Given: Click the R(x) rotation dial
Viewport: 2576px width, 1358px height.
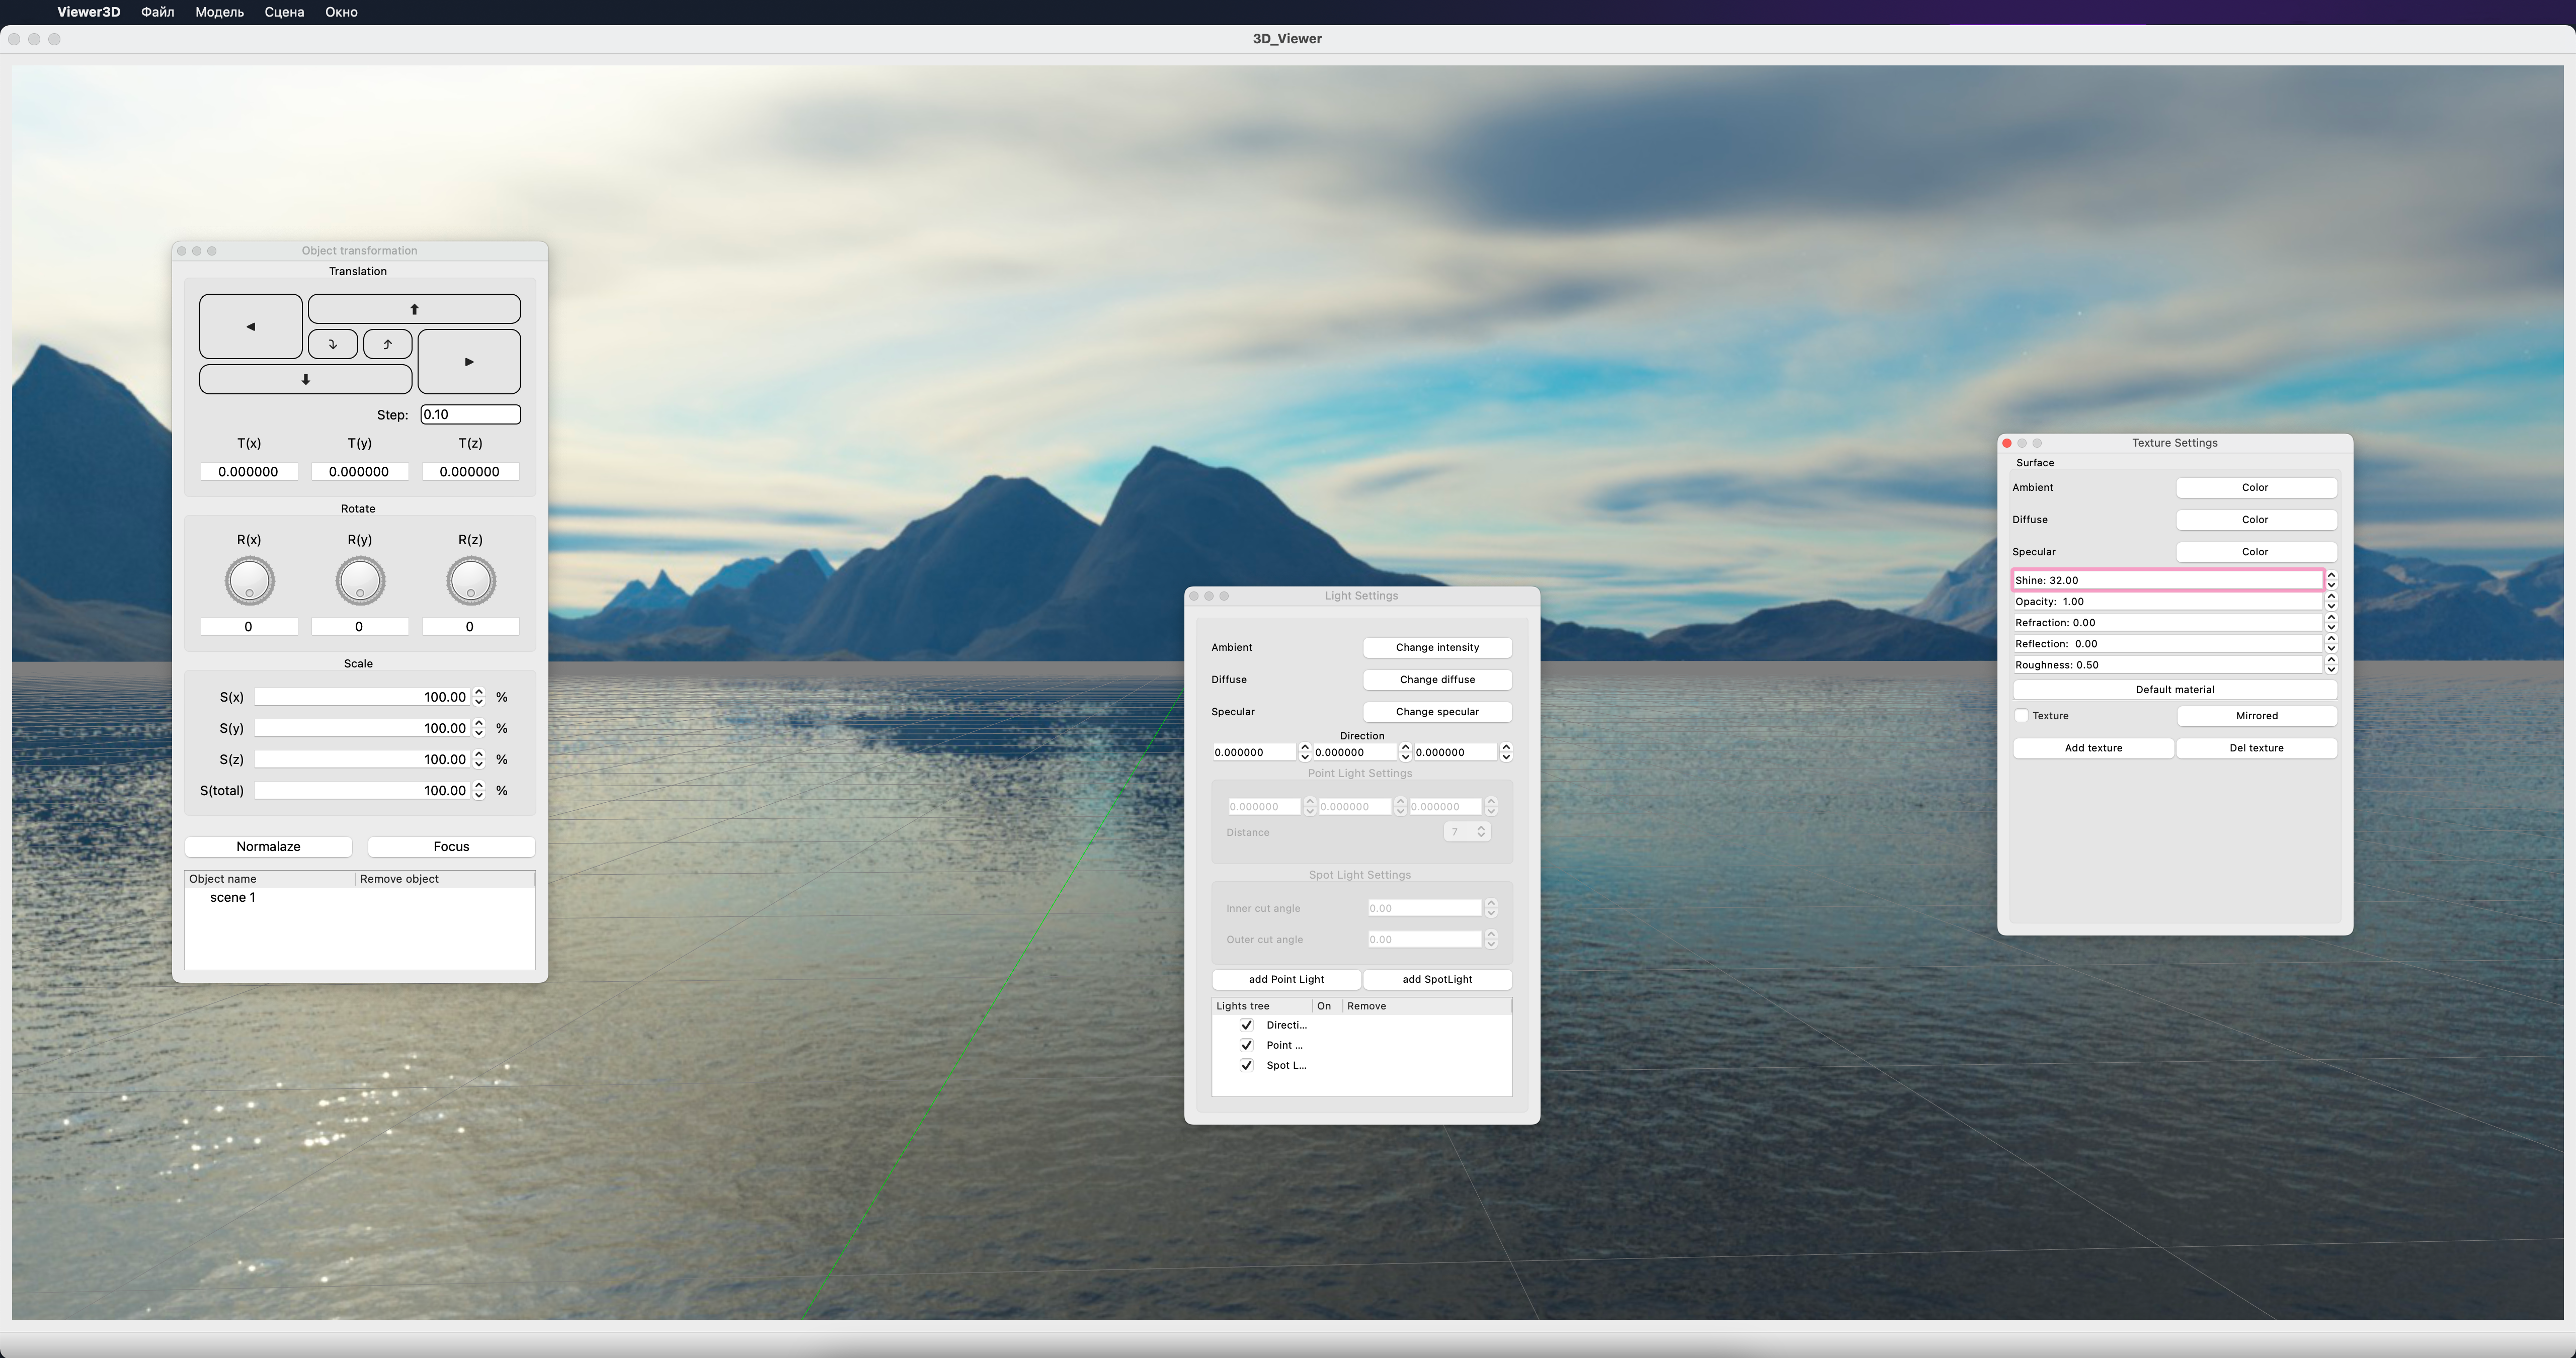Looking at the screenshot, I should (249, 581).
